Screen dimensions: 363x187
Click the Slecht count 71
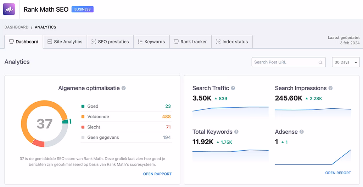(168, 127)
